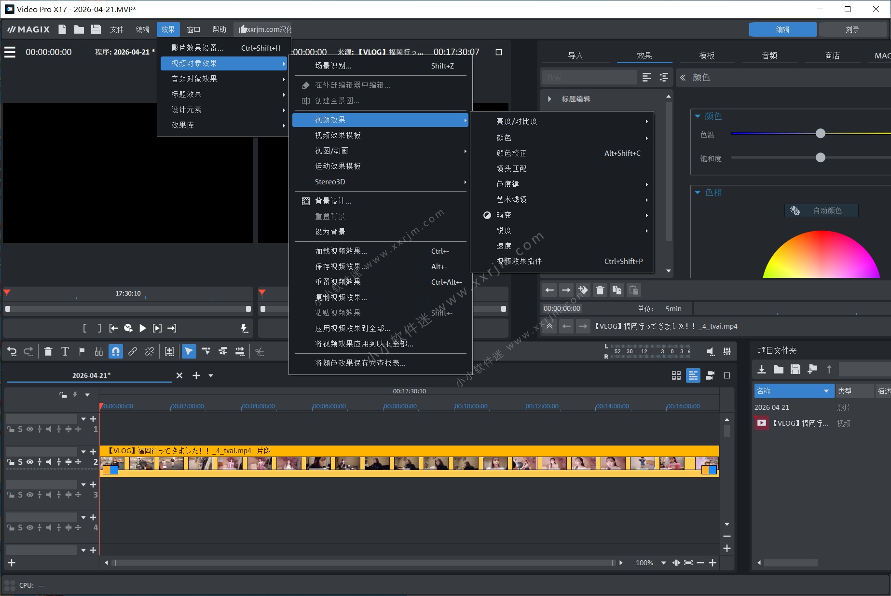Click the save project floppy icon

click(x=96, y=29)
